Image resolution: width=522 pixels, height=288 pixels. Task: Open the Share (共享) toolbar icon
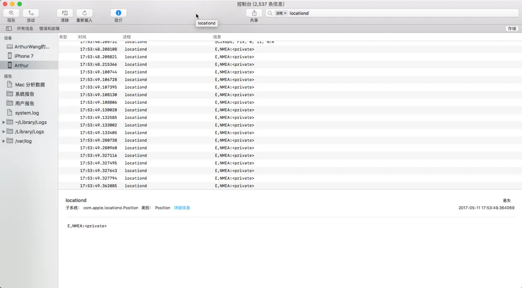pyautogui.click(x=254, y=13)
